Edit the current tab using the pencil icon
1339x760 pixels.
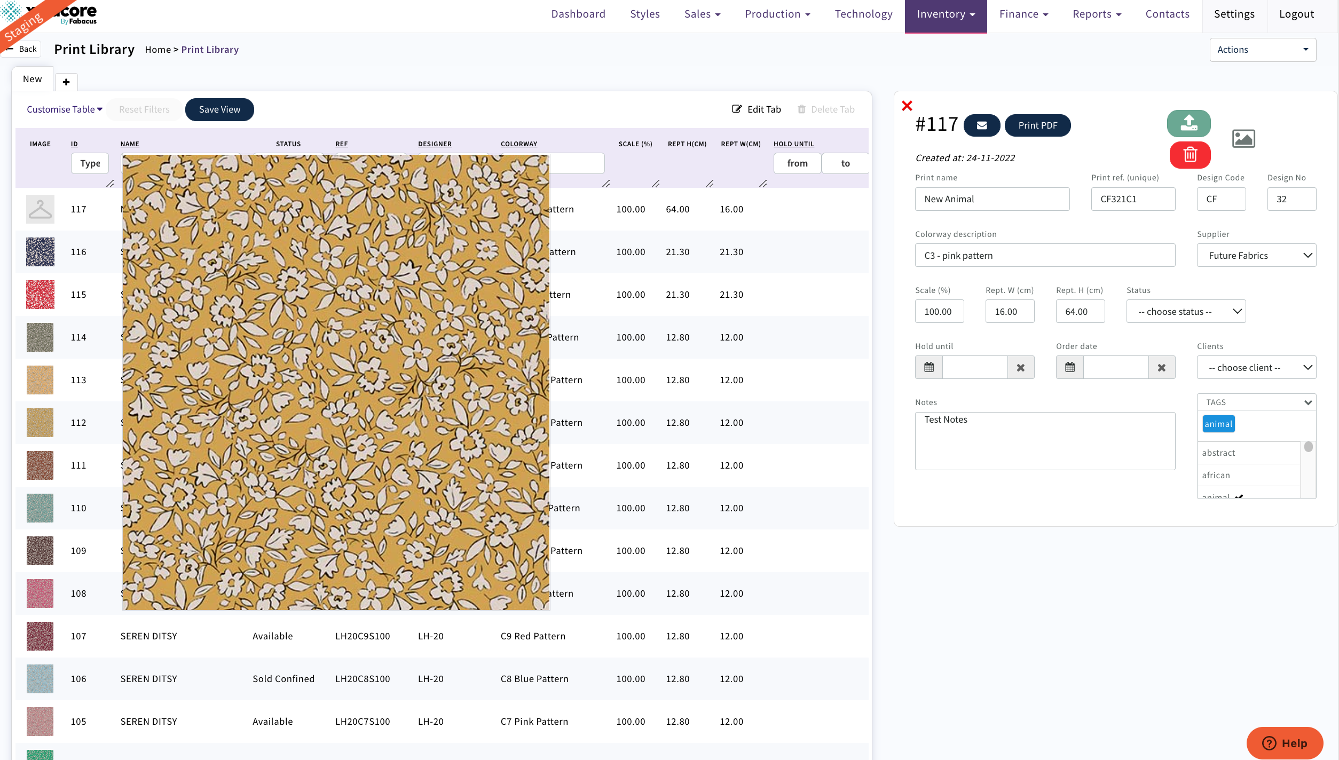(x=757, y=109)
